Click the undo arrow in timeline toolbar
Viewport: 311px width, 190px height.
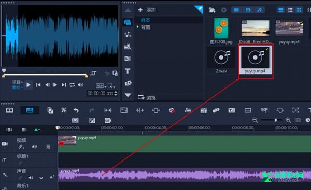tap(76, 110)
